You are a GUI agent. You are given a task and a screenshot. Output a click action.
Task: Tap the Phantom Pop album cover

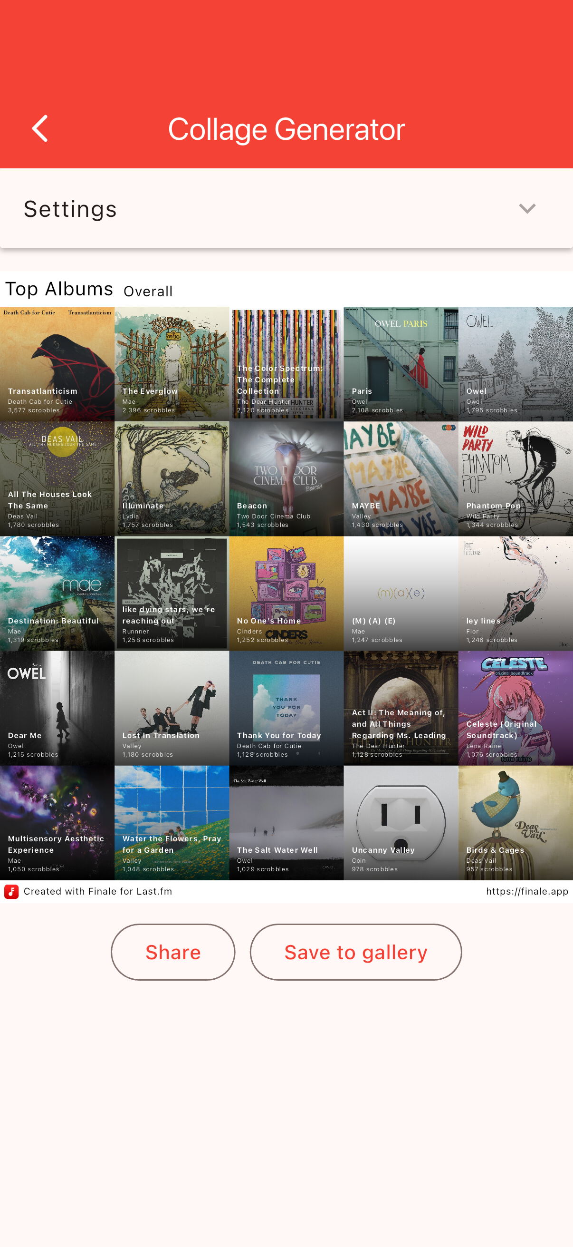coord(516,478)
